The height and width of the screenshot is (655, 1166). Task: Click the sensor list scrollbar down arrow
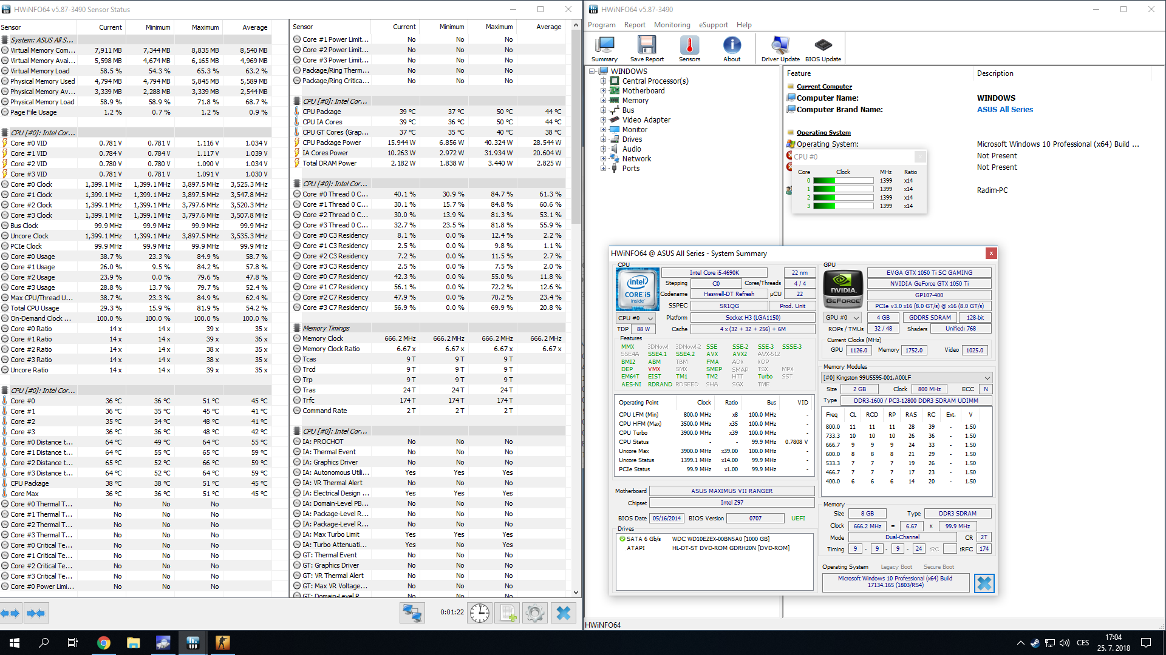point(576,593)
